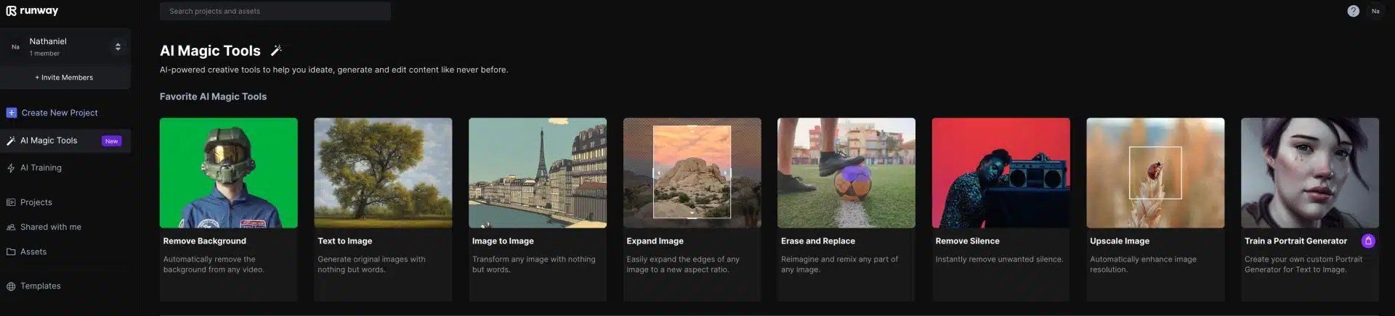Click the search projects and assets field
This screenshot has width=1395, height=316.
click(275, 11)
